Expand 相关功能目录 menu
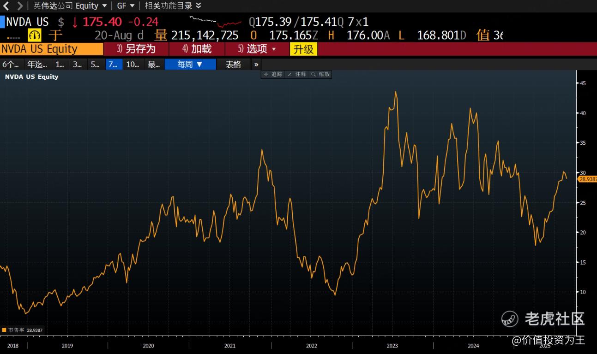 click(x=173, y=6)
